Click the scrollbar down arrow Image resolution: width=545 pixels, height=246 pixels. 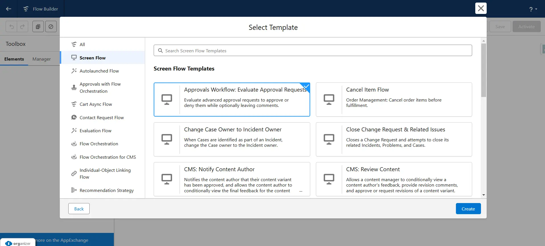[484, 195]
